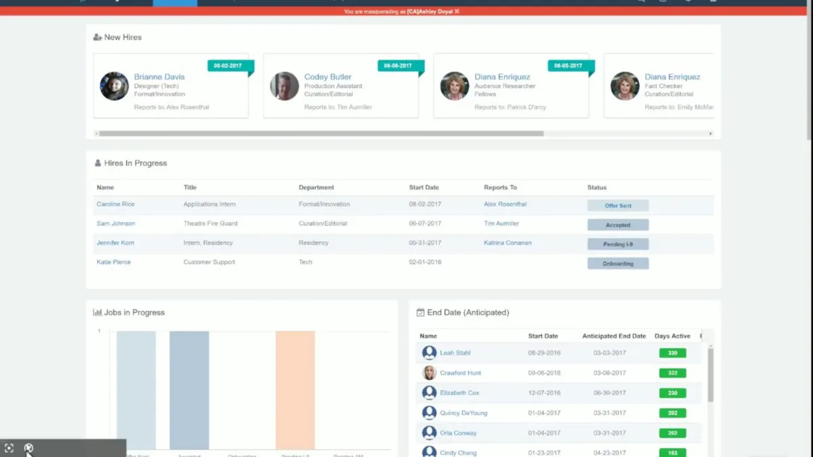Click Alex Rosenthal in Reports To column
Viewport: 813px width, 457px height.
(x=505, y=204)
